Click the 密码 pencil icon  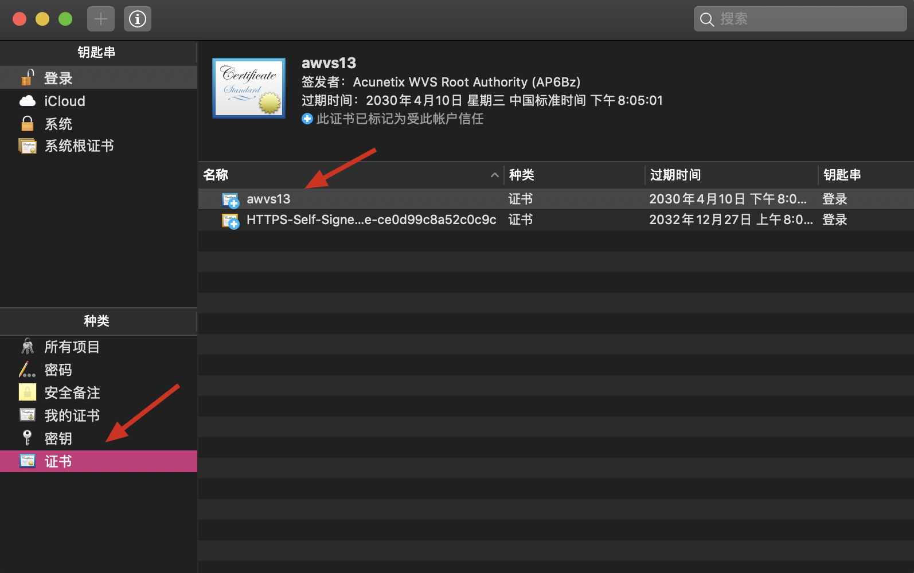[x=27, y=370]
